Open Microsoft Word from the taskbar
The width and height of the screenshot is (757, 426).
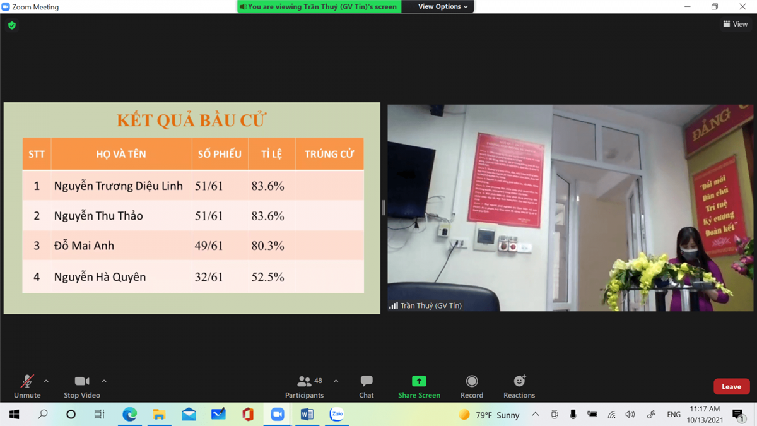(307, 414)
